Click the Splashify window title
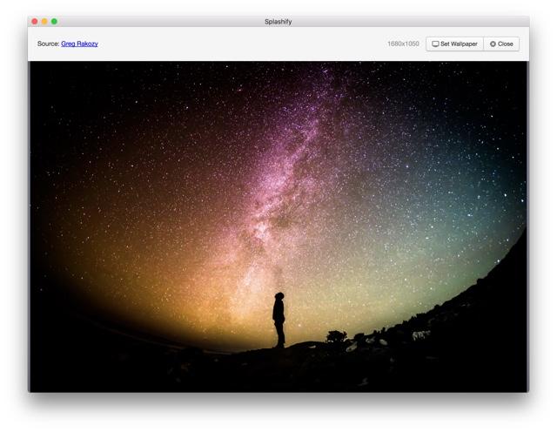The image size is (557, 432). (278, 21)
